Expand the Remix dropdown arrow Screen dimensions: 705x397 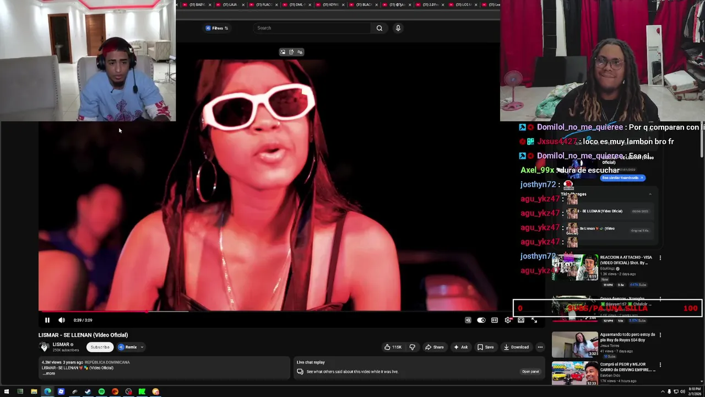pyautogui.click(x=142, y=347)
